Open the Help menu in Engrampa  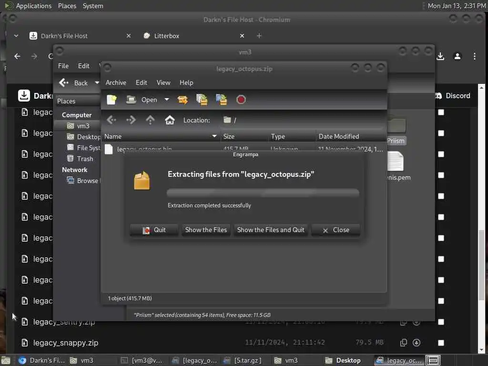click(186, 82)
